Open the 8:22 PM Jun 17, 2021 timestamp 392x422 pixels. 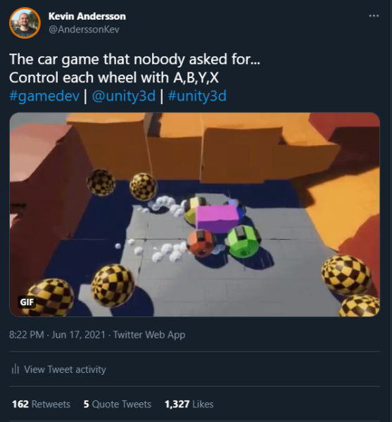coord(57,335)
